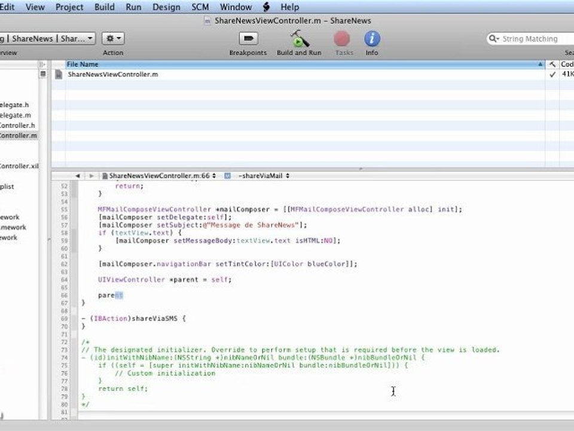Viewport: 574px width, 431px height.
Task: Open the Info inspector icon
Action: click(x=372, y=38)
